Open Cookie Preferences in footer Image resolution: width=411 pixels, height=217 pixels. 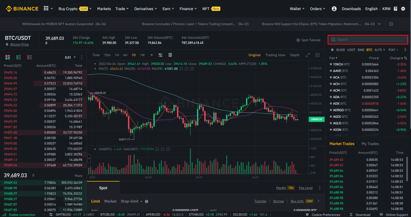(x=323, y=215)
